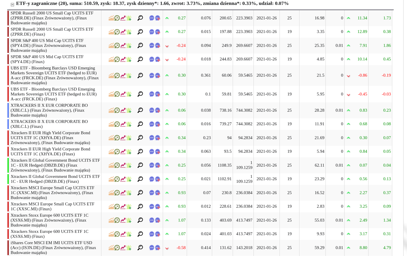Click magnifier icon in IS3N.DE row
407x256 pixels.
pos(140,248)
